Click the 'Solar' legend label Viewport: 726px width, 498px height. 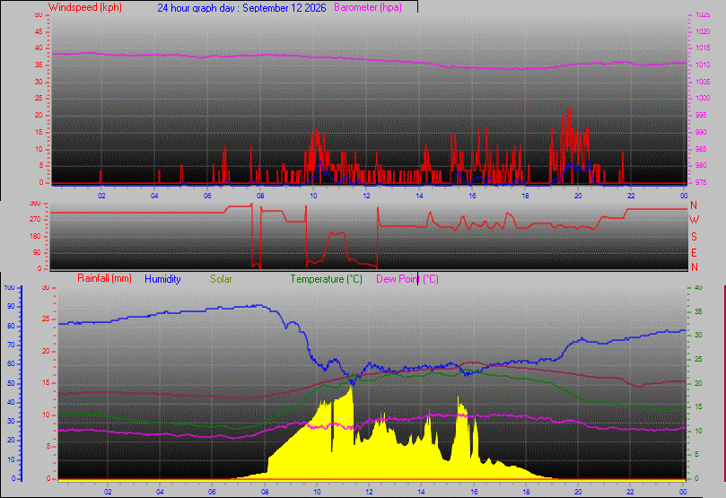coord(221,279)
